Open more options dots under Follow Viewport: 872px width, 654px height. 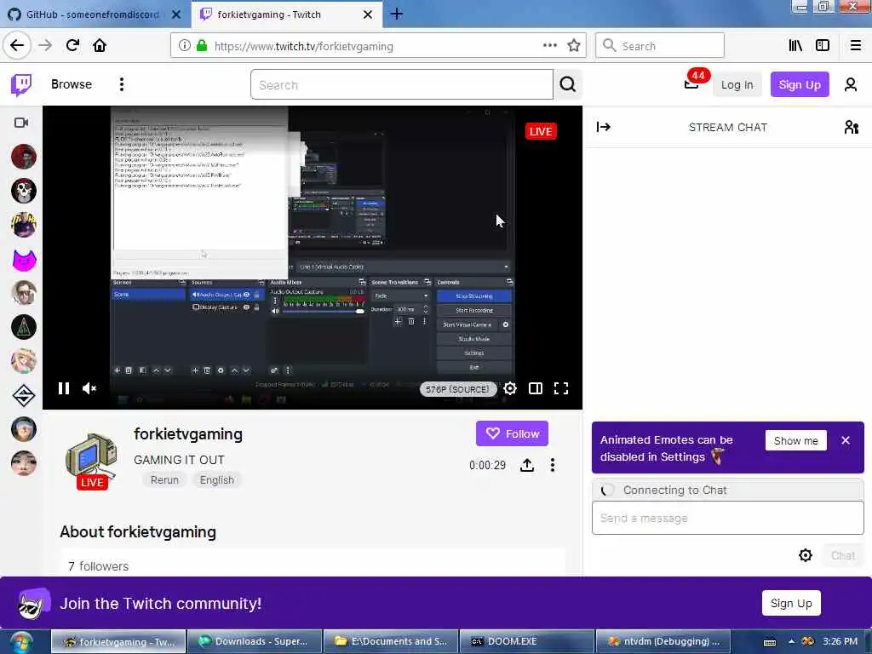click(552, 465)
